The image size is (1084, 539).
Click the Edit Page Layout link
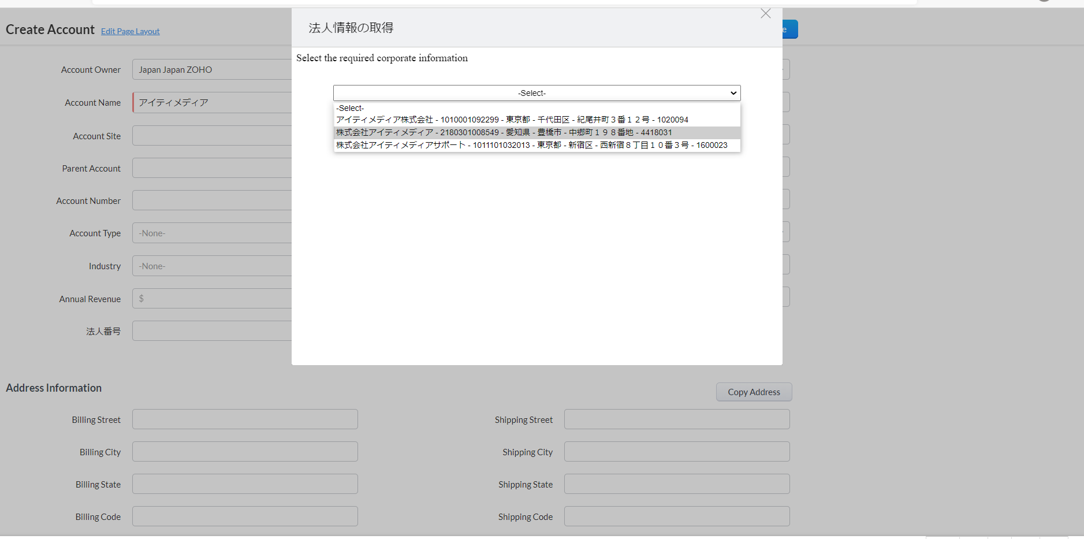[x=130, y=31]
